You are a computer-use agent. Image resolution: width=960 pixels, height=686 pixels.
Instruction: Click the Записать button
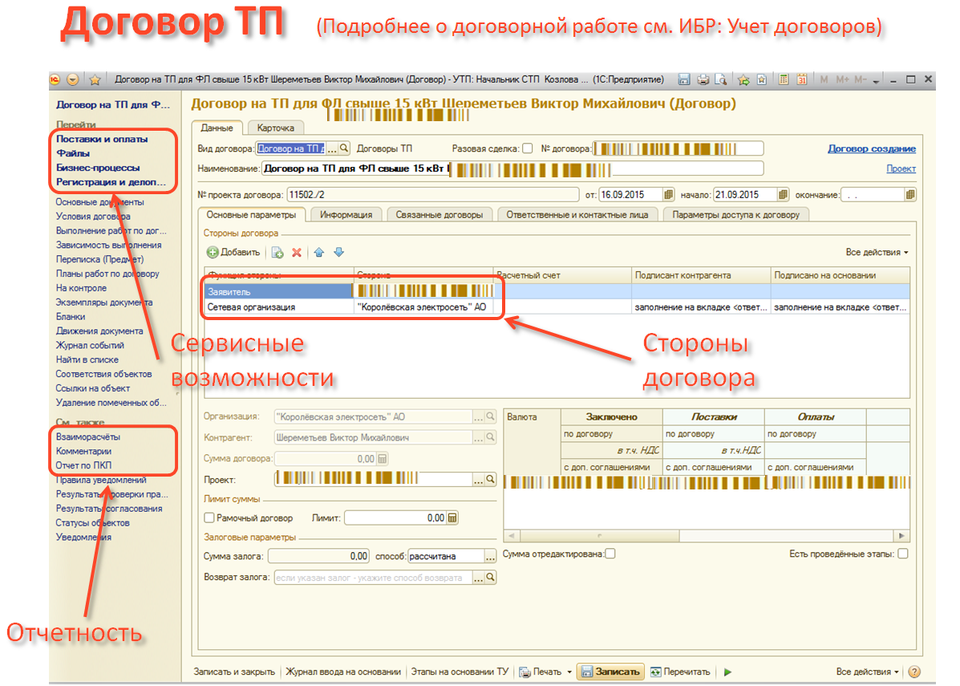coord(610,672)
